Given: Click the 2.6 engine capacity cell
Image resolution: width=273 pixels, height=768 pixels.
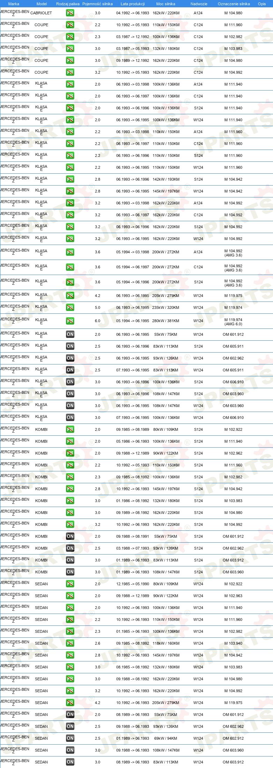Looking at the screenshot, I should coord(97,643).
